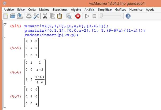The image size is (161, 110).
Task: Click the wxMaxima app icon in title bar
Action: point(4,3)
